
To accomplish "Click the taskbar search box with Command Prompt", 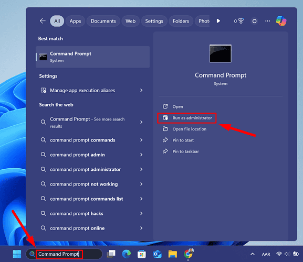I will pyautogui.click(x=64, y=254).
